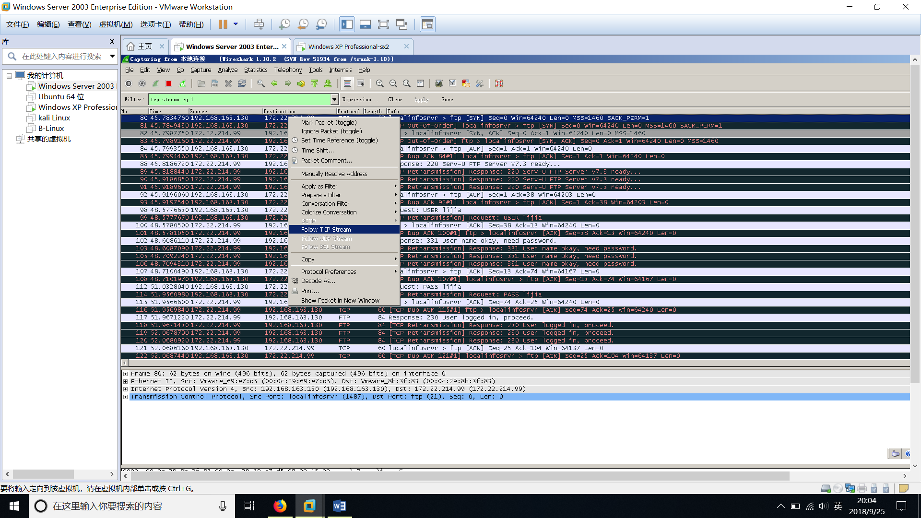Open the display filter history dropdown
Viewport: 921px width, 518px height.
[x=334, y=99]
